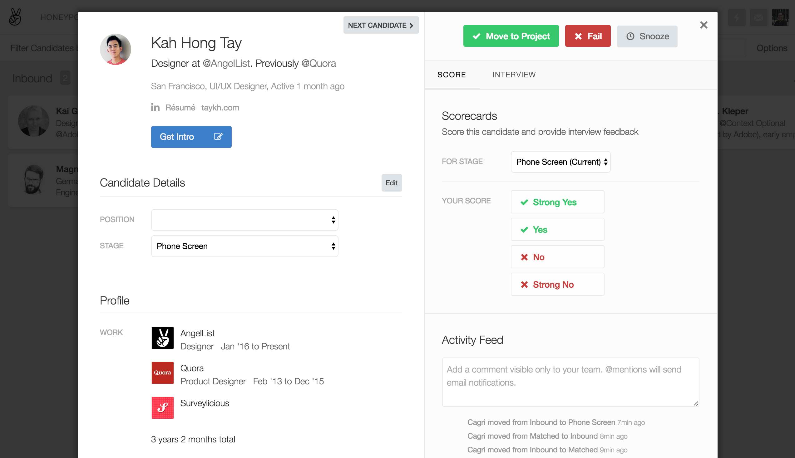Click the LinkedIn profile icon
The width and height of the screenshot is (795, 458).
155,107
